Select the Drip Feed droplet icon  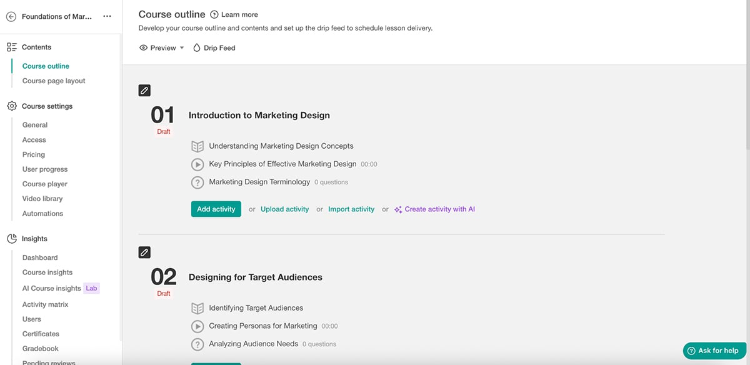click(196, 47)
